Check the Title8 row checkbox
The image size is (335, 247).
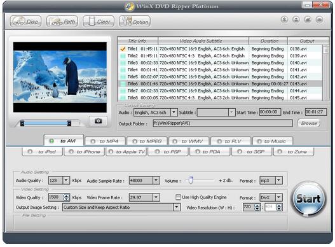(x=123, y=98)
